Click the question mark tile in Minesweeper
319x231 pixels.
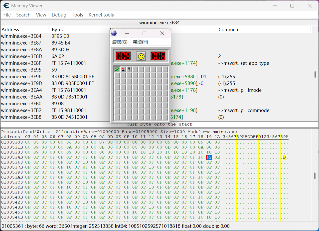pos(129,69)
